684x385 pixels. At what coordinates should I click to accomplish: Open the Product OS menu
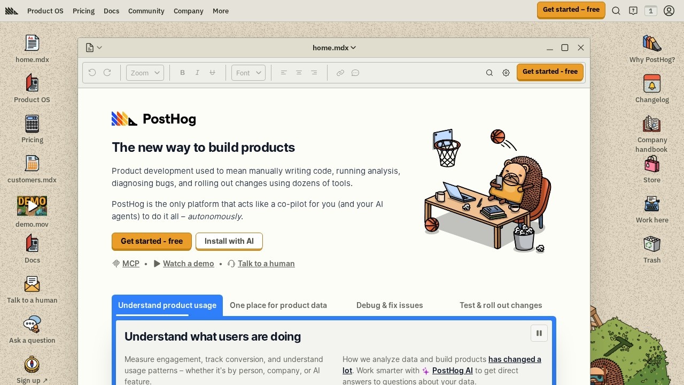45,11
